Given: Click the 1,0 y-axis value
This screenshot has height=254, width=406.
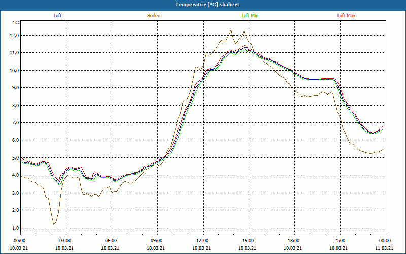Looking at the screenshot, I should [x=15, y=228].
